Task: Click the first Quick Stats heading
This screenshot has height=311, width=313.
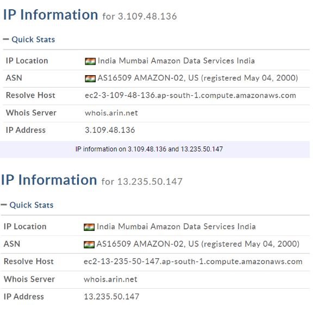Action: point(33,39)
